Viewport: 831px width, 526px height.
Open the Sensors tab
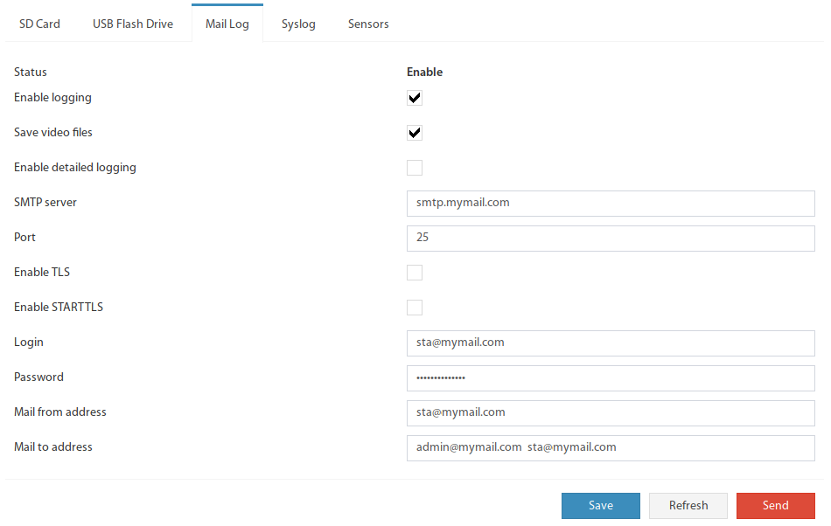click(368, 24)
